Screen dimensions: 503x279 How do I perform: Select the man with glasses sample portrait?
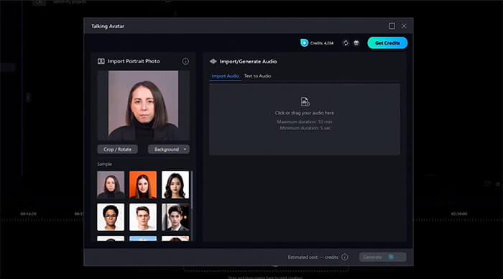pyautogui.click(x=143, y=217)
